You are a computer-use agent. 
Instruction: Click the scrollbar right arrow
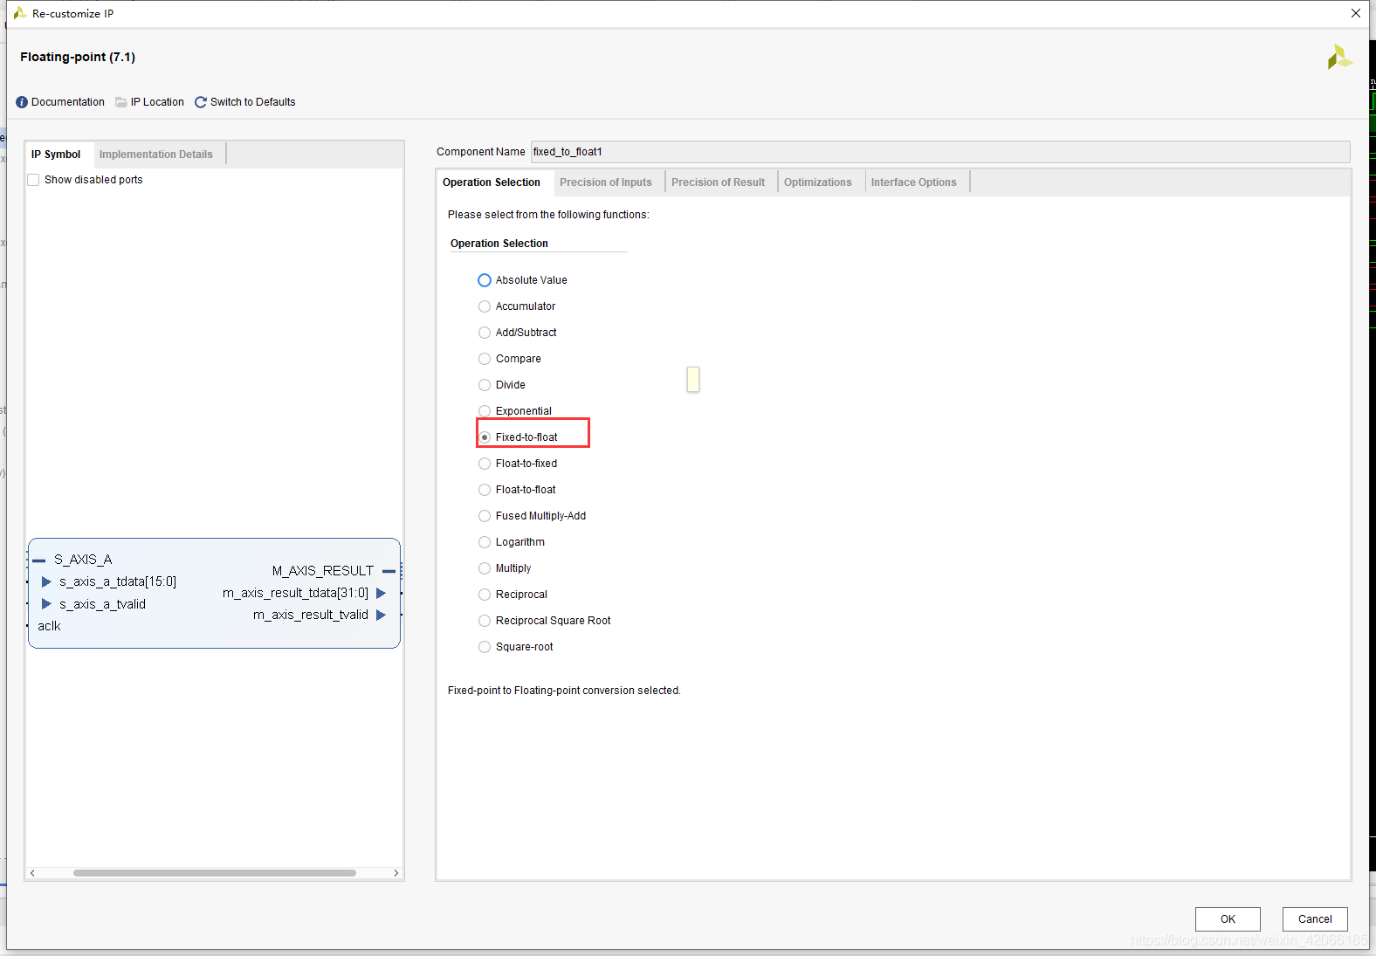(x=396, y=873)
